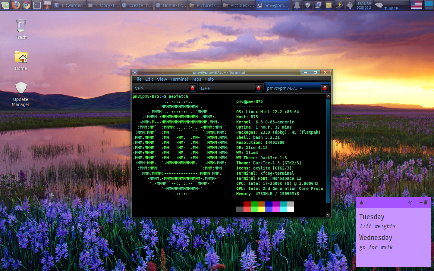Click the dual-monitor display icon in the tray
This screenshot has height=271, width=434.
click(318, 5)
